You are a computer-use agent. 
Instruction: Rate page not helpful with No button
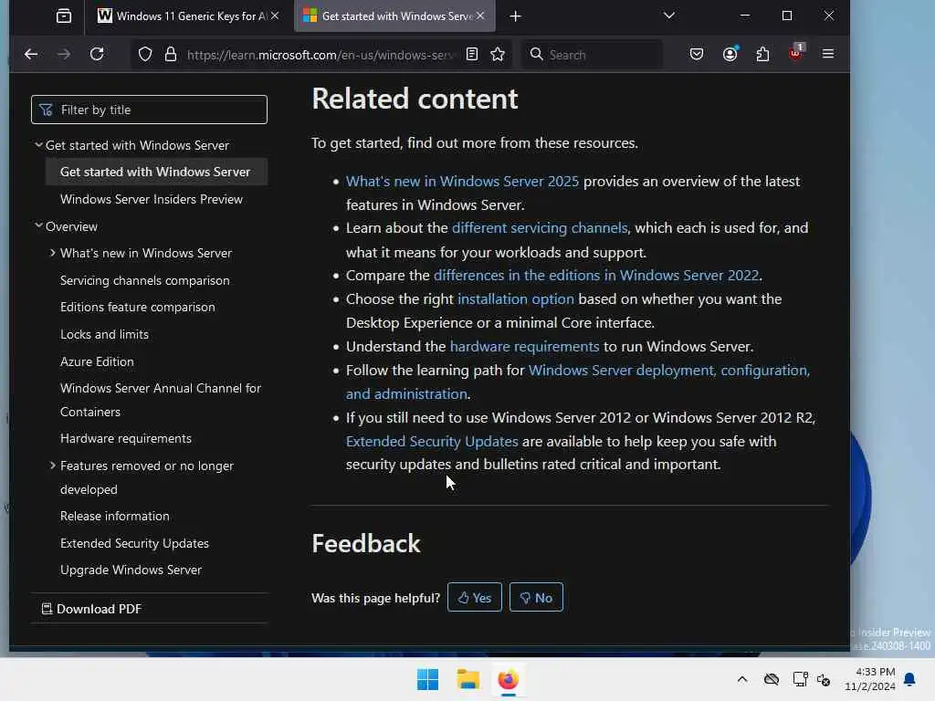click(536, 597)
